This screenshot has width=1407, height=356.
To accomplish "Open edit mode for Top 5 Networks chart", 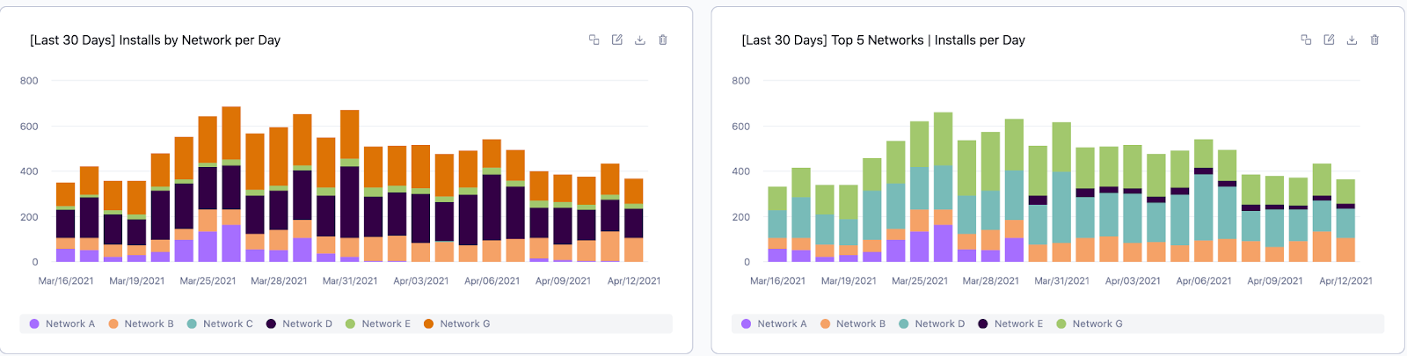I will (1329, 40).
